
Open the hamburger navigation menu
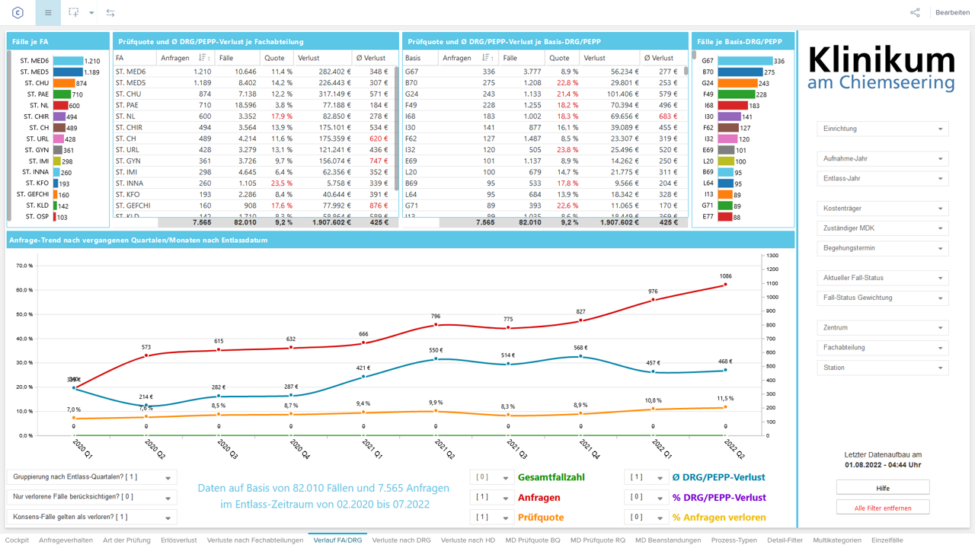click(48, 12)
